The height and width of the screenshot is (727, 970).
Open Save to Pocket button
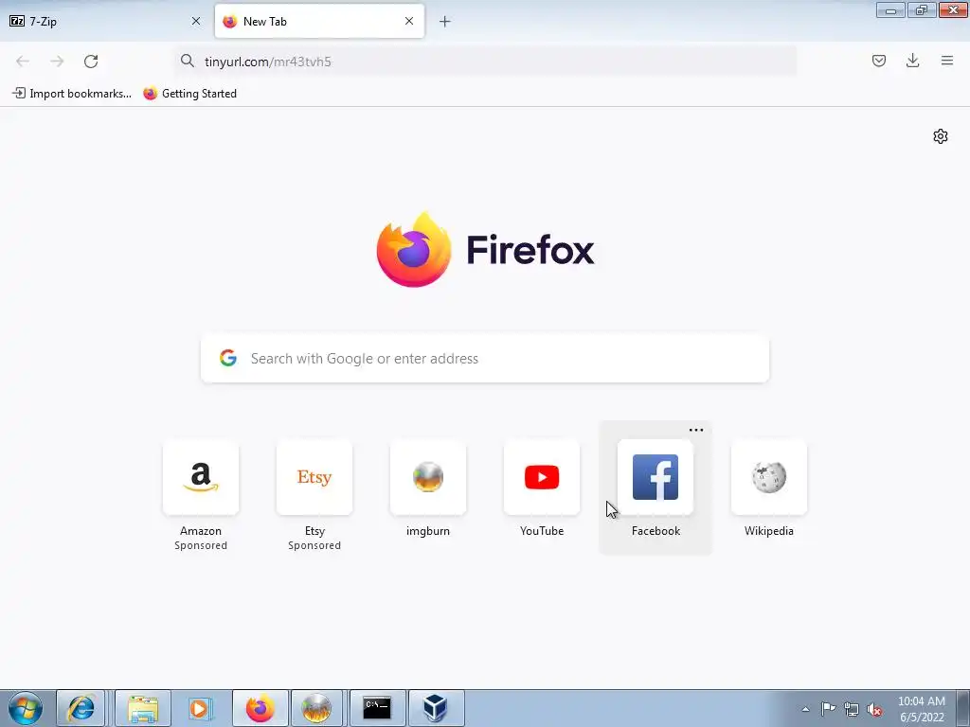878,61
